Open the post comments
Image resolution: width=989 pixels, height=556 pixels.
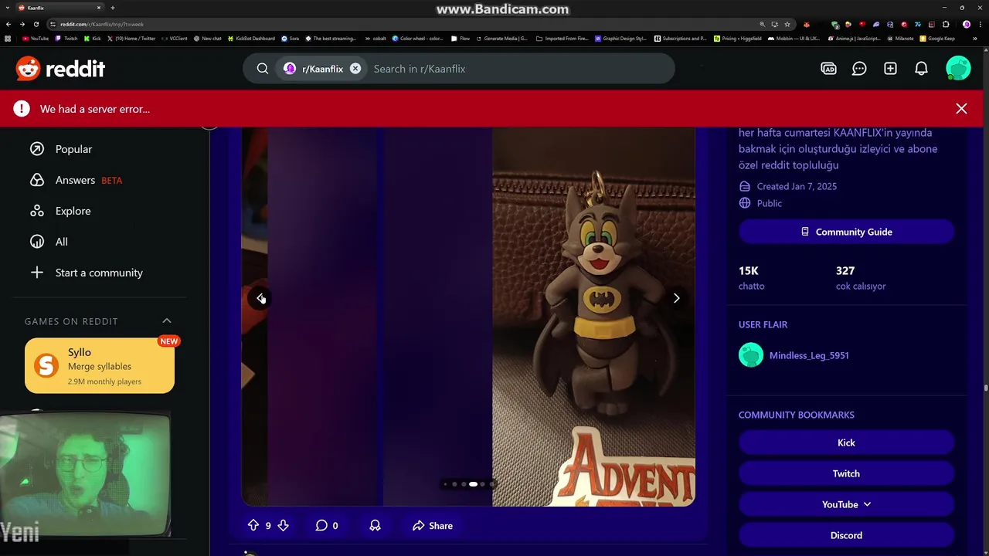point(327,526)
